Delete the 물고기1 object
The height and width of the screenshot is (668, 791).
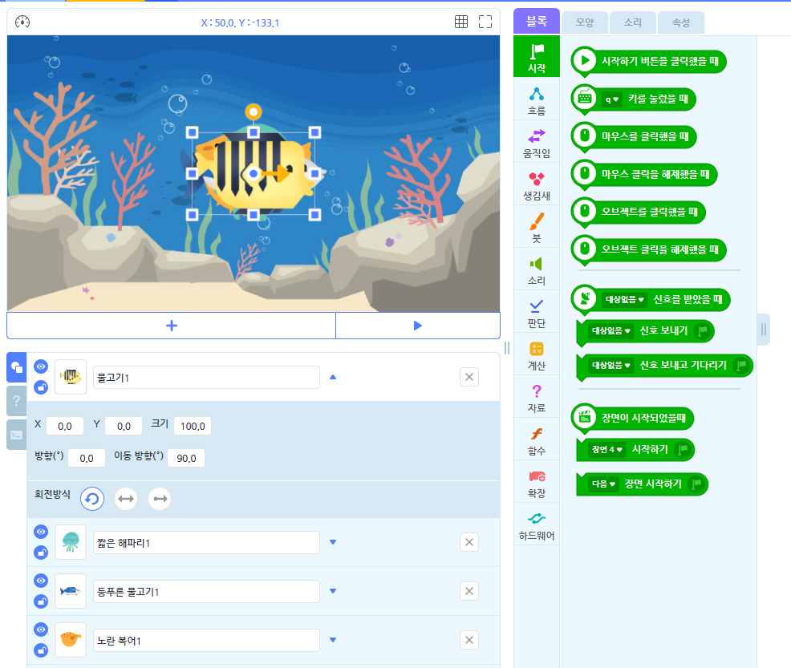pyautogui.click(x=469, y=377)
